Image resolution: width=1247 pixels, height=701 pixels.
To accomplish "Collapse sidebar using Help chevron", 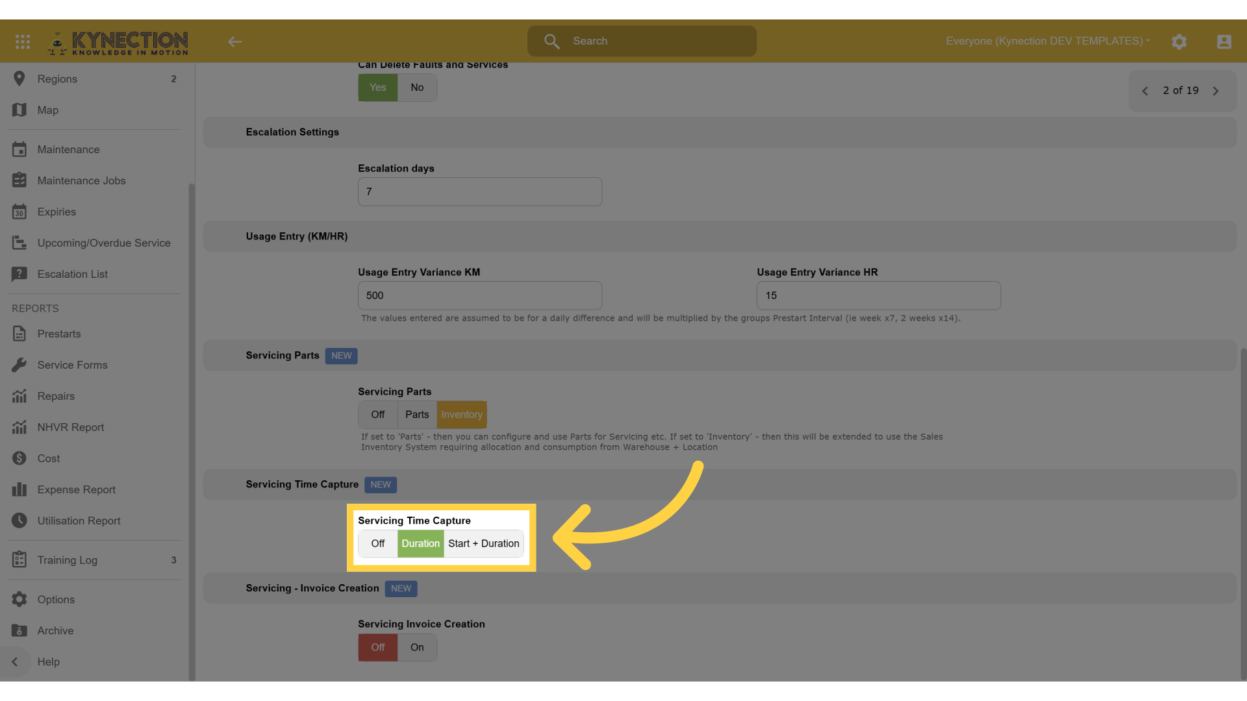I will coord(15,661).
